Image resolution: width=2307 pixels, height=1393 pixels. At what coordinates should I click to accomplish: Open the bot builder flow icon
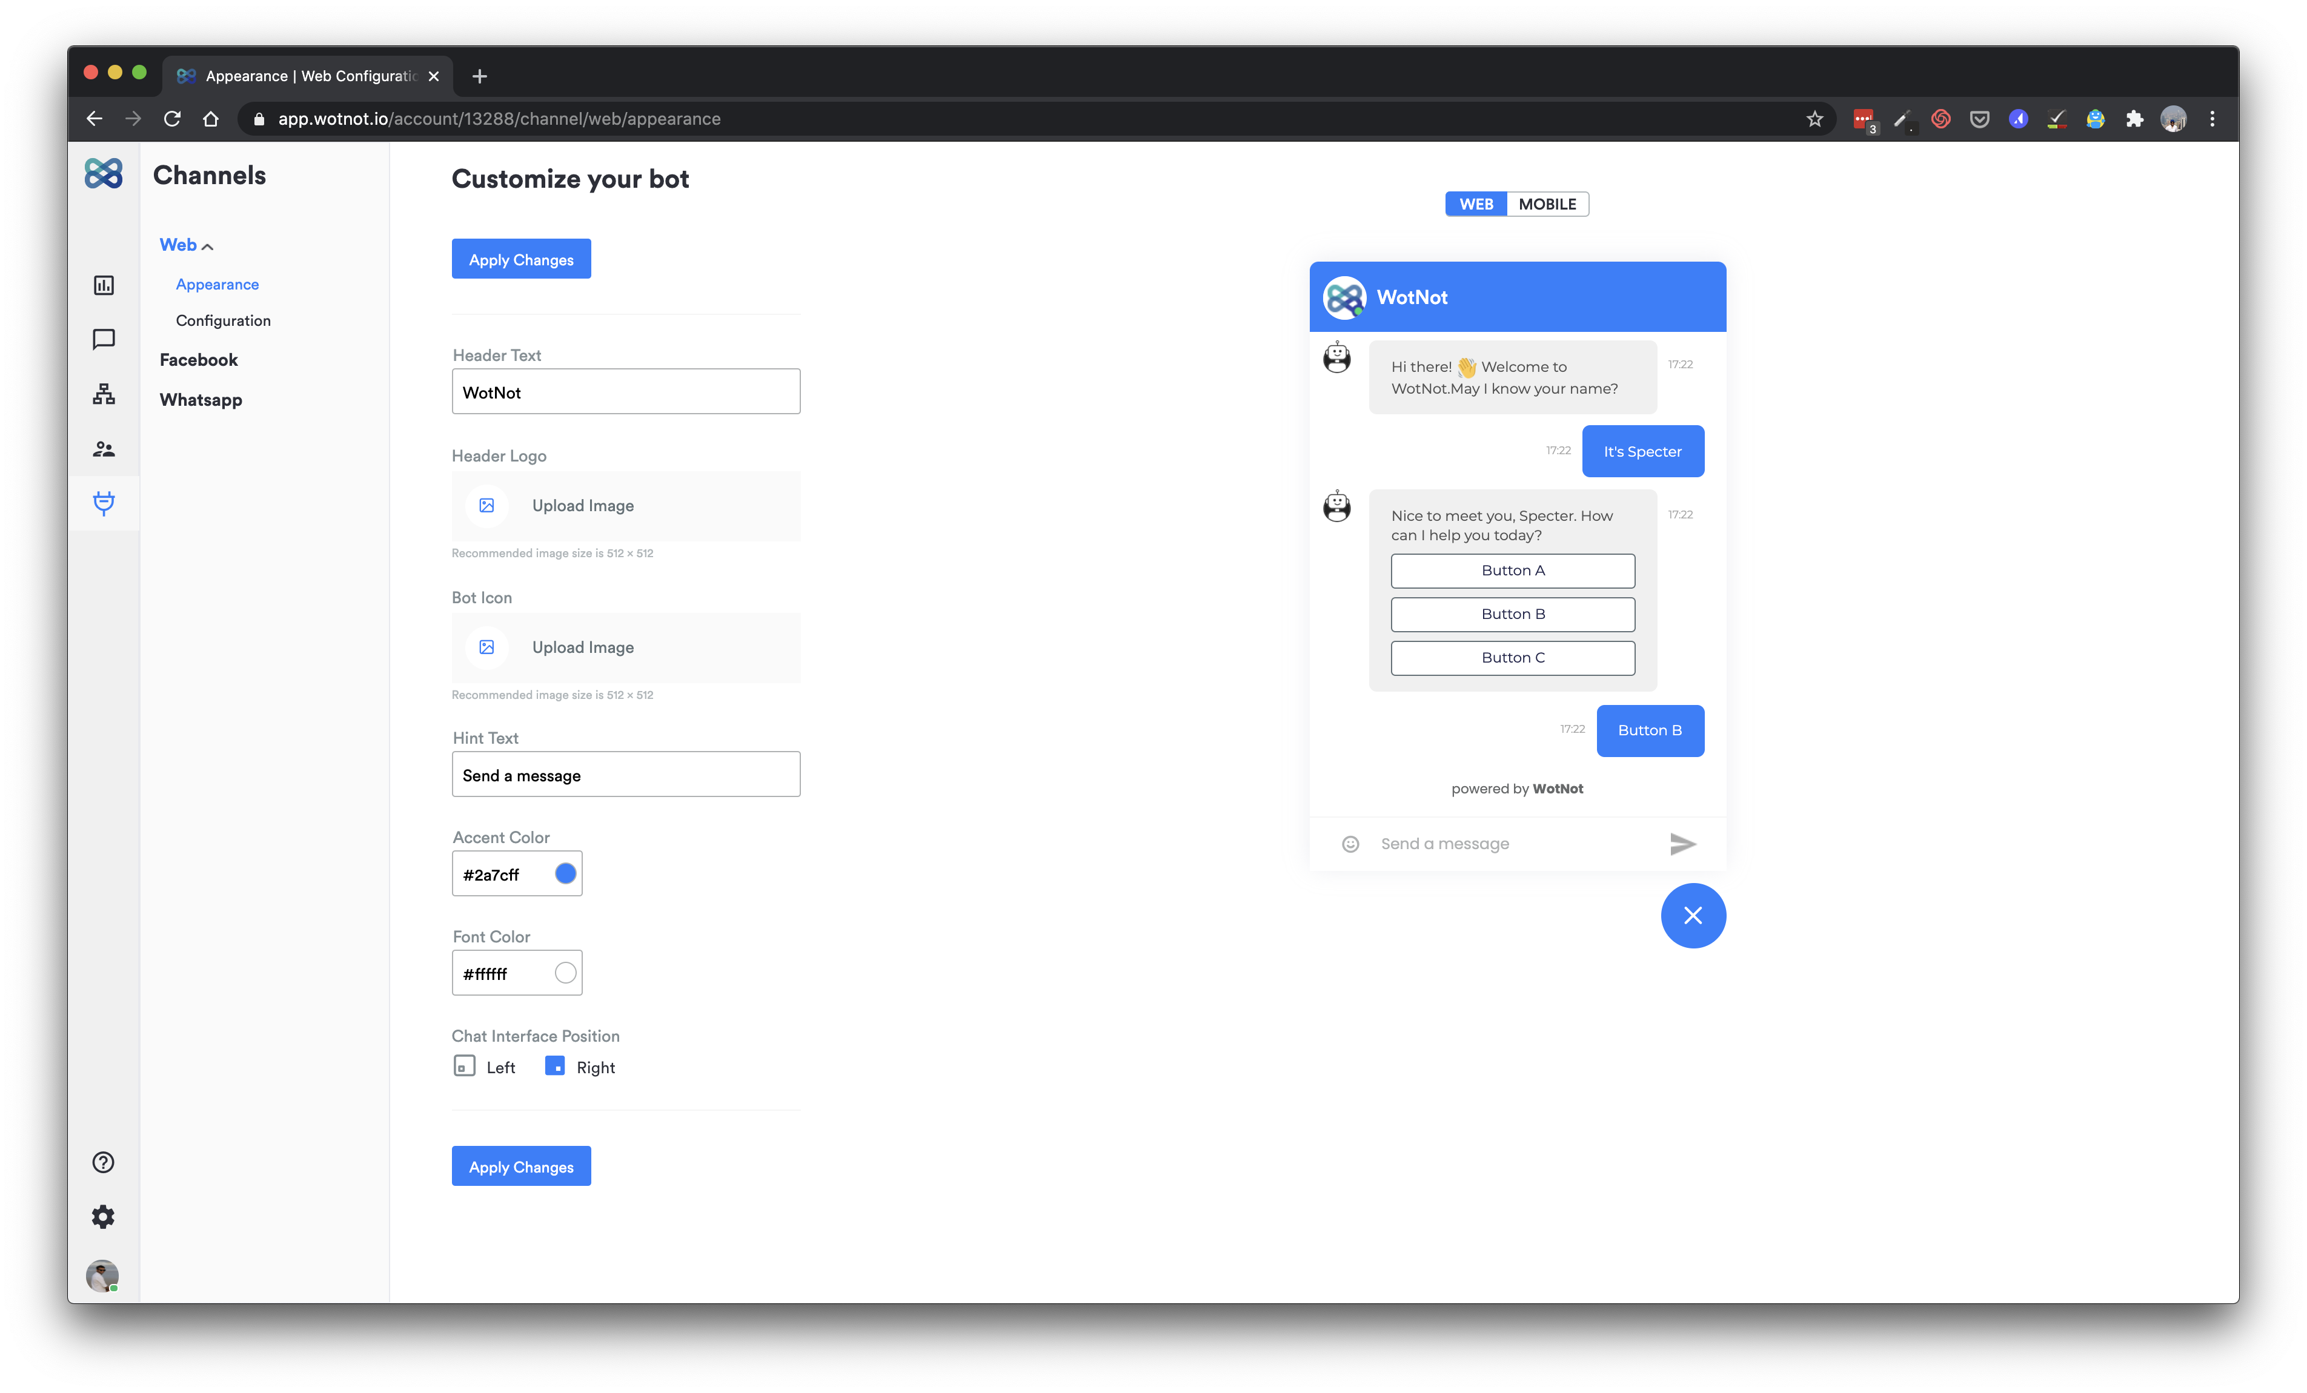pyautogui.click(x=104, y=394)
